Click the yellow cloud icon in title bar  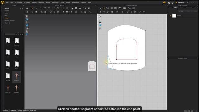[164, 2]
